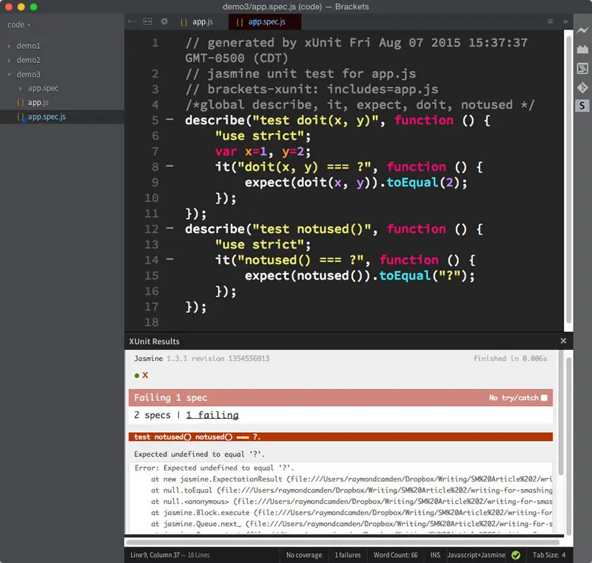Click the green lint status checkmark
This screenshot has height=563, width=592.
(x=516, y=555)
